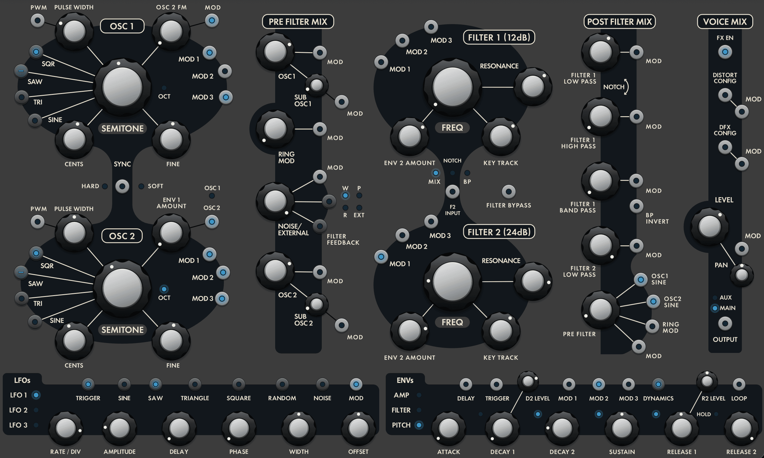
Task: Toggle OSC 1 SAW waveform button
Action: tap(21, 71)
